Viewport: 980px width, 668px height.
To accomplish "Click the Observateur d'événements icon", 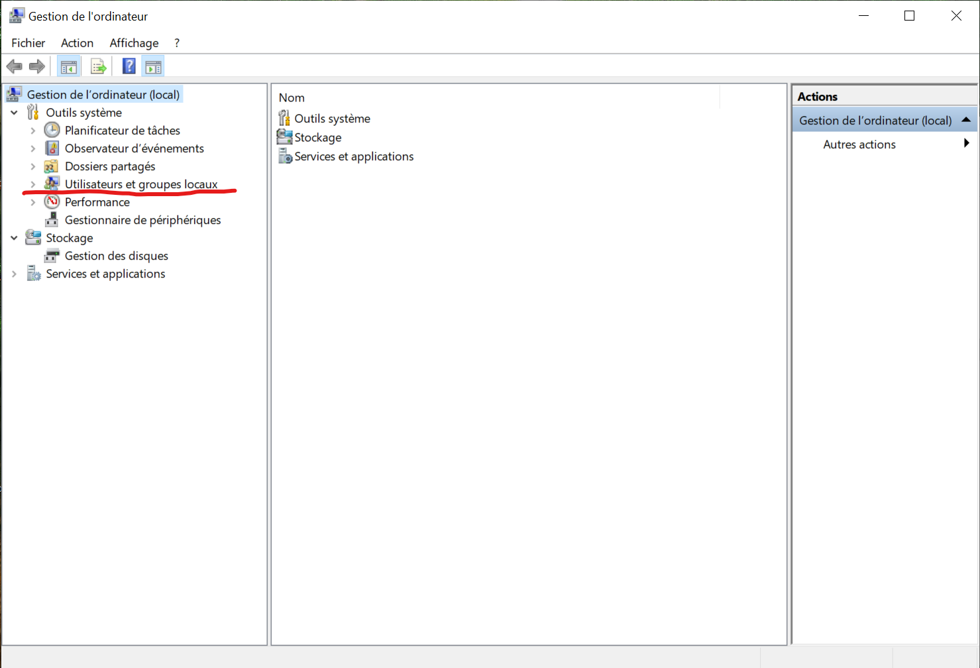I will pyautogui.click(x=52, y=148).
